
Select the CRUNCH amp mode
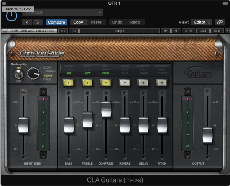pyautogui.click(x=50, y=72)
